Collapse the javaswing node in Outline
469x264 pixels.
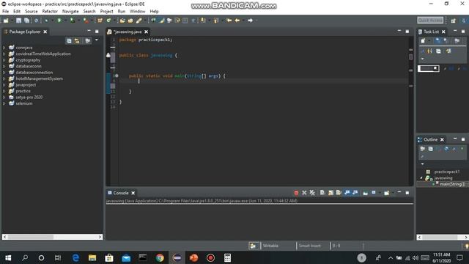tap(421, 177)
